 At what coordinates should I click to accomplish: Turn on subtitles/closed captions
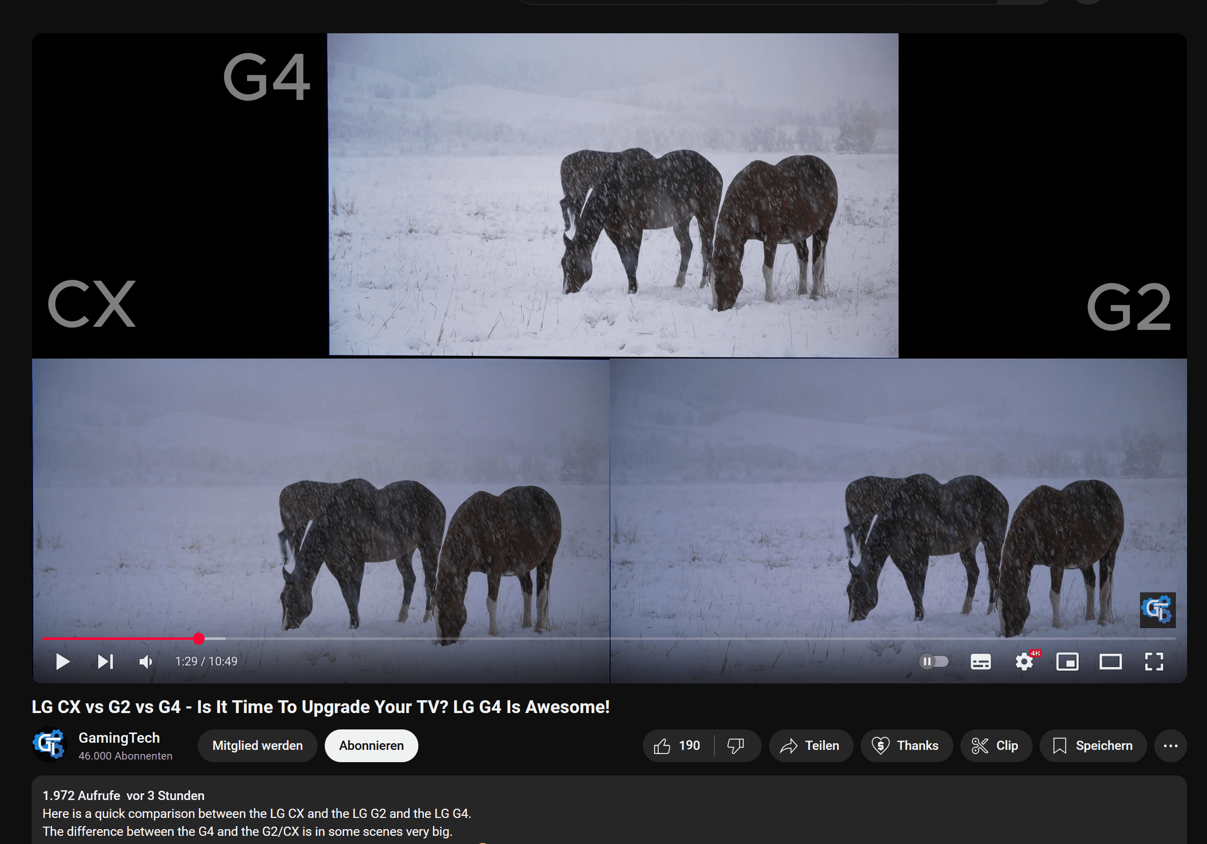click(980, 661)
